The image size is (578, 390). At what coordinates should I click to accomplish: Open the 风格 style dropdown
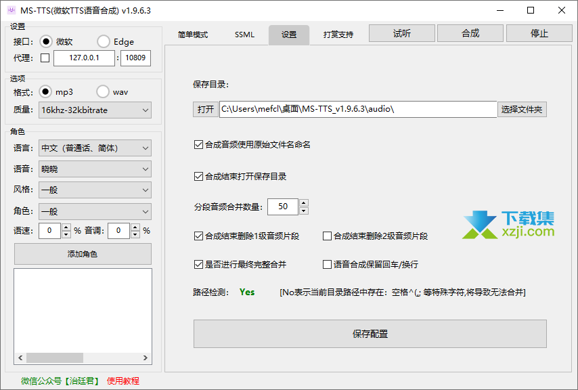pos(95,190)
